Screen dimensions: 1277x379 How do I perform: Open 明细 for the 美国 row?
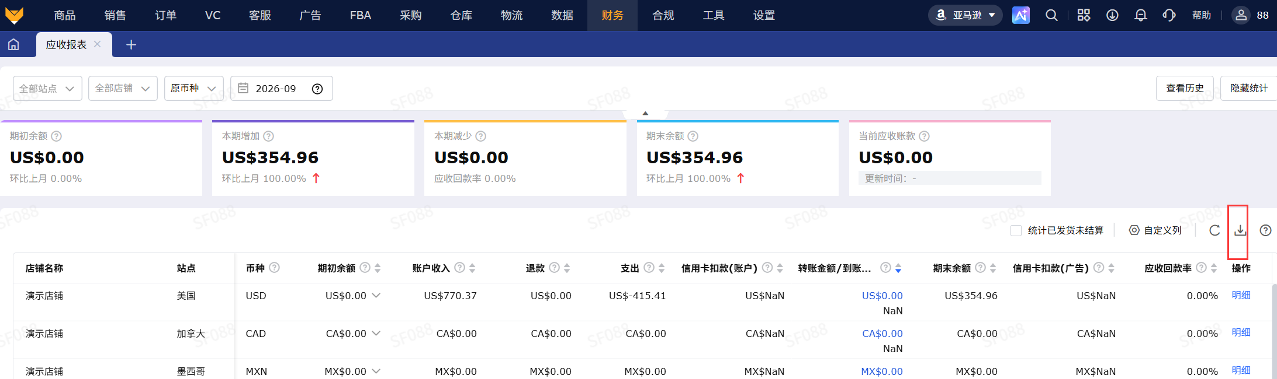click(1241, 295)
